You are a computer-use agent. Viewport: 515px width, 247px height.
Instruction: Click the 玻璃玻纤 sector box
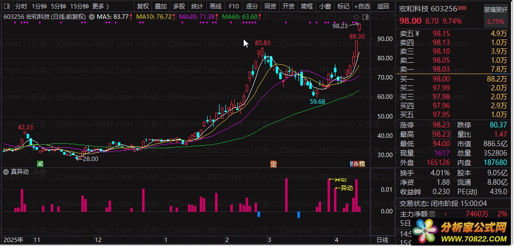[496, 16]
